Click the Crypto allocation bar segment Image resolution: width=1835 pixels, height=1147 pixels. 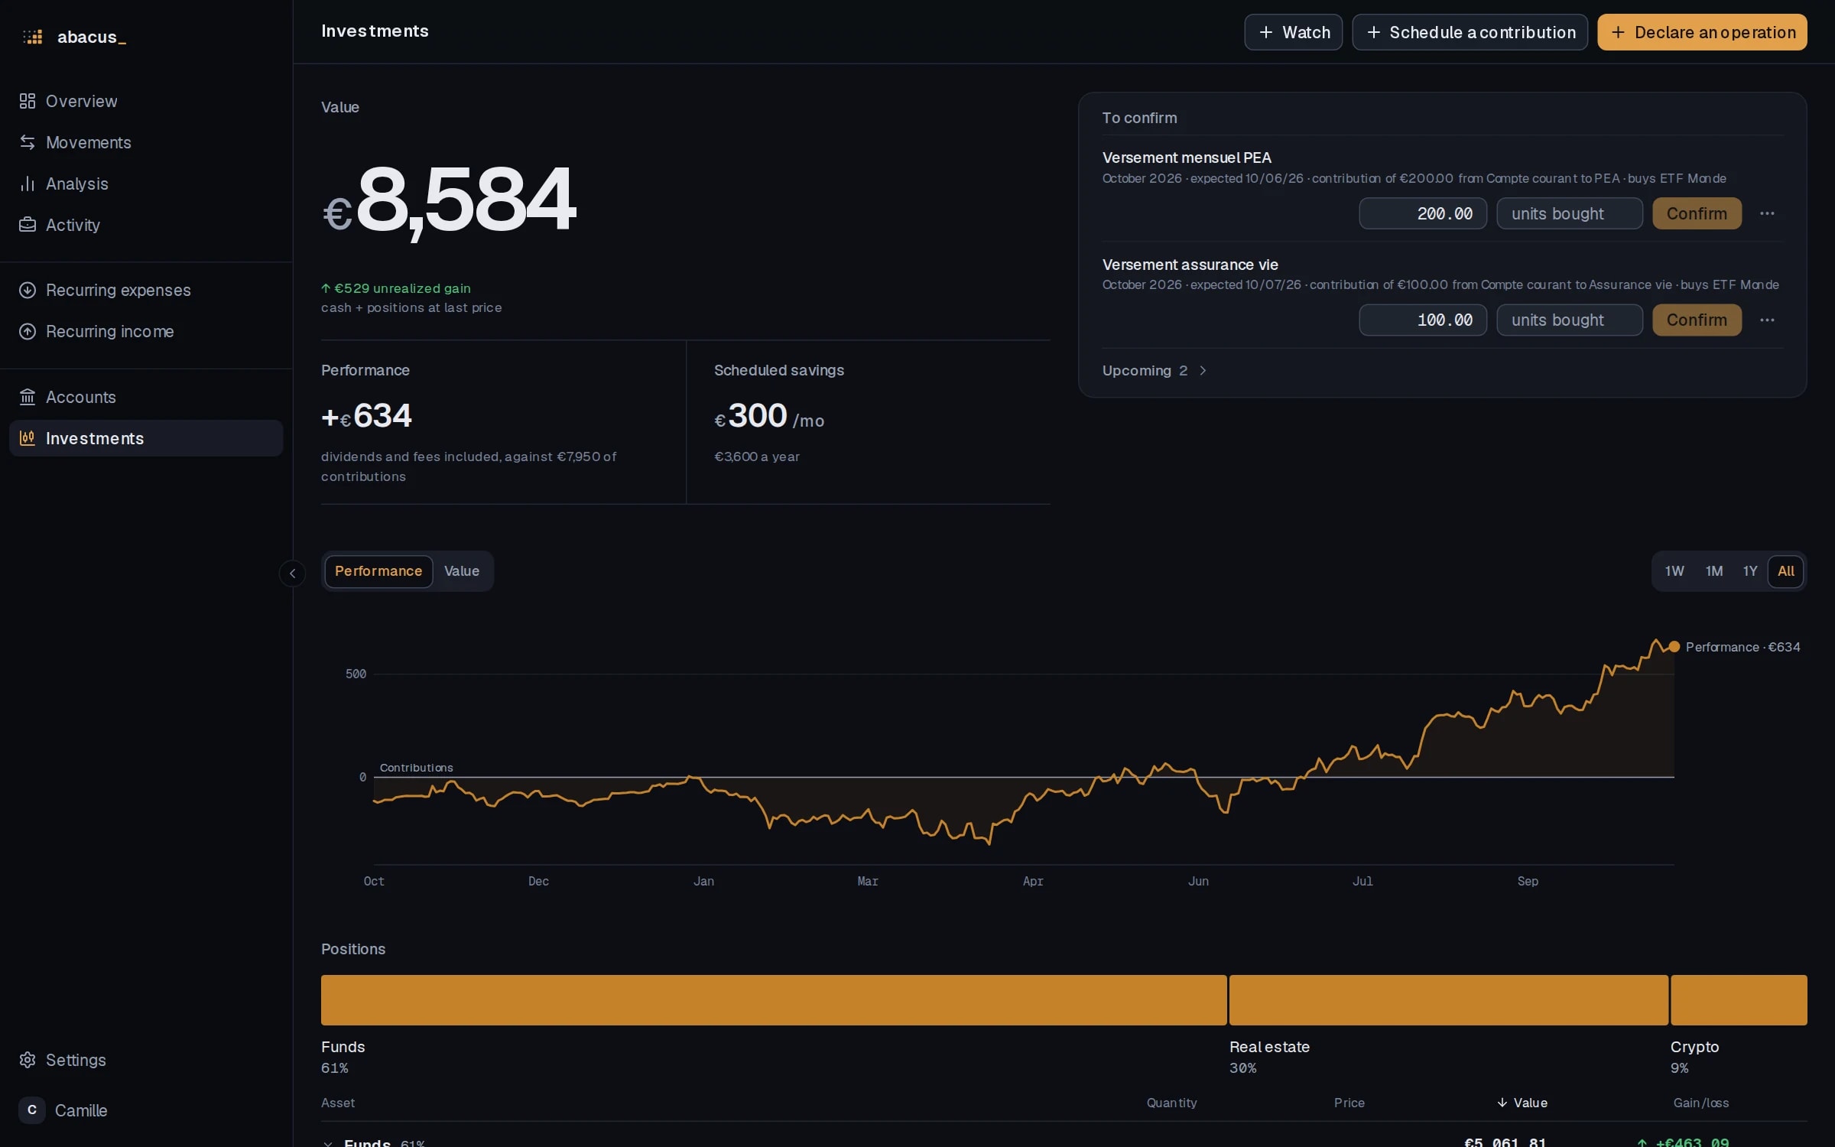(1739, 1000)
